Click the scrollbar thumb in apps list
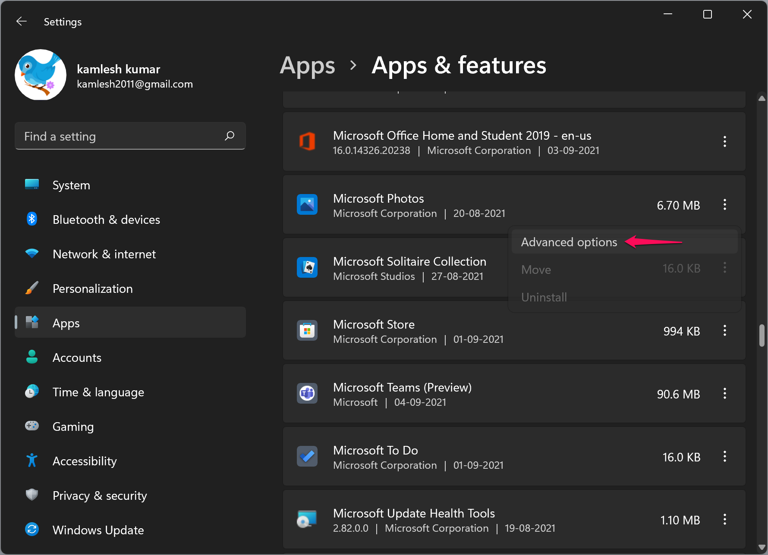768x555 pixels. point(762,336)
